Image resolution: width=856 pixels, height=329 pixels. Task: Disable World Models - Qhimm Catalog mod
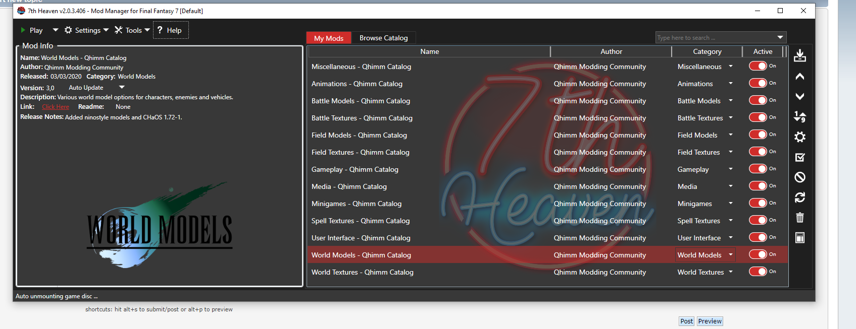pos(758,254)
